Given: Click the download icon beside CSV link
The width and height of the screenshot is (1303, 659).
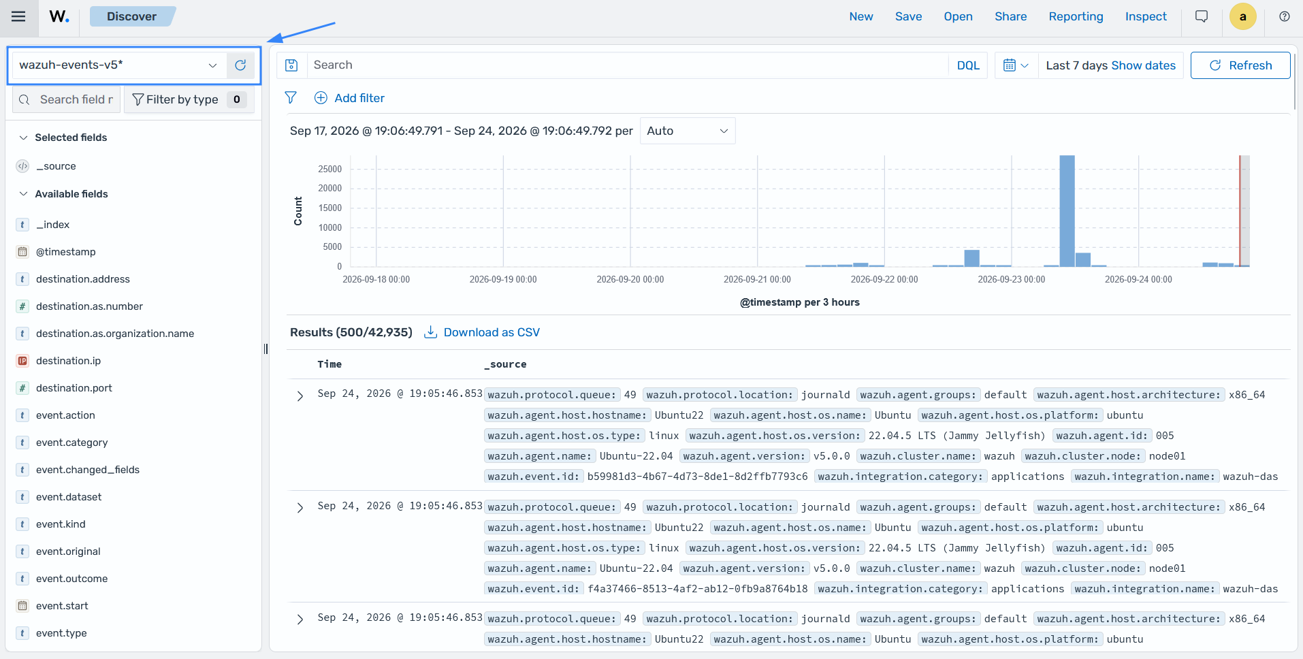Looking at the screenshot, I should [x=430, y=332].
